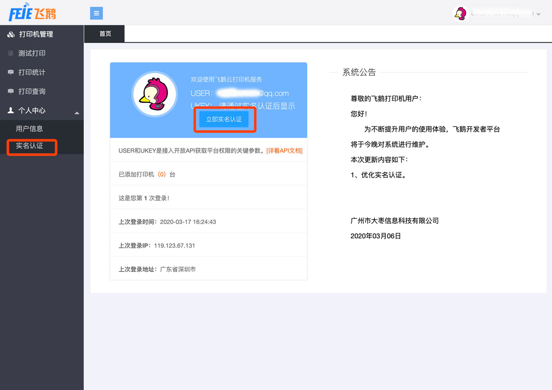Go to 打印统计 page

point(32,73)
